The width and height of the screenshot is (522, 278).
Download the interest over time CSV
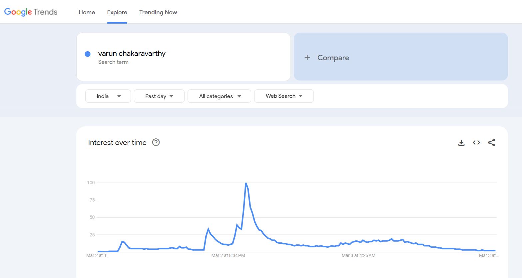pyautogui.click(x=461, y=143)
